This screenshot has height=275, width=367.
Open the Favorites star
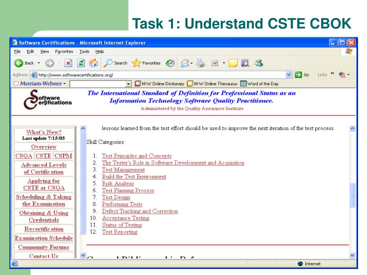tap(136, 63)
